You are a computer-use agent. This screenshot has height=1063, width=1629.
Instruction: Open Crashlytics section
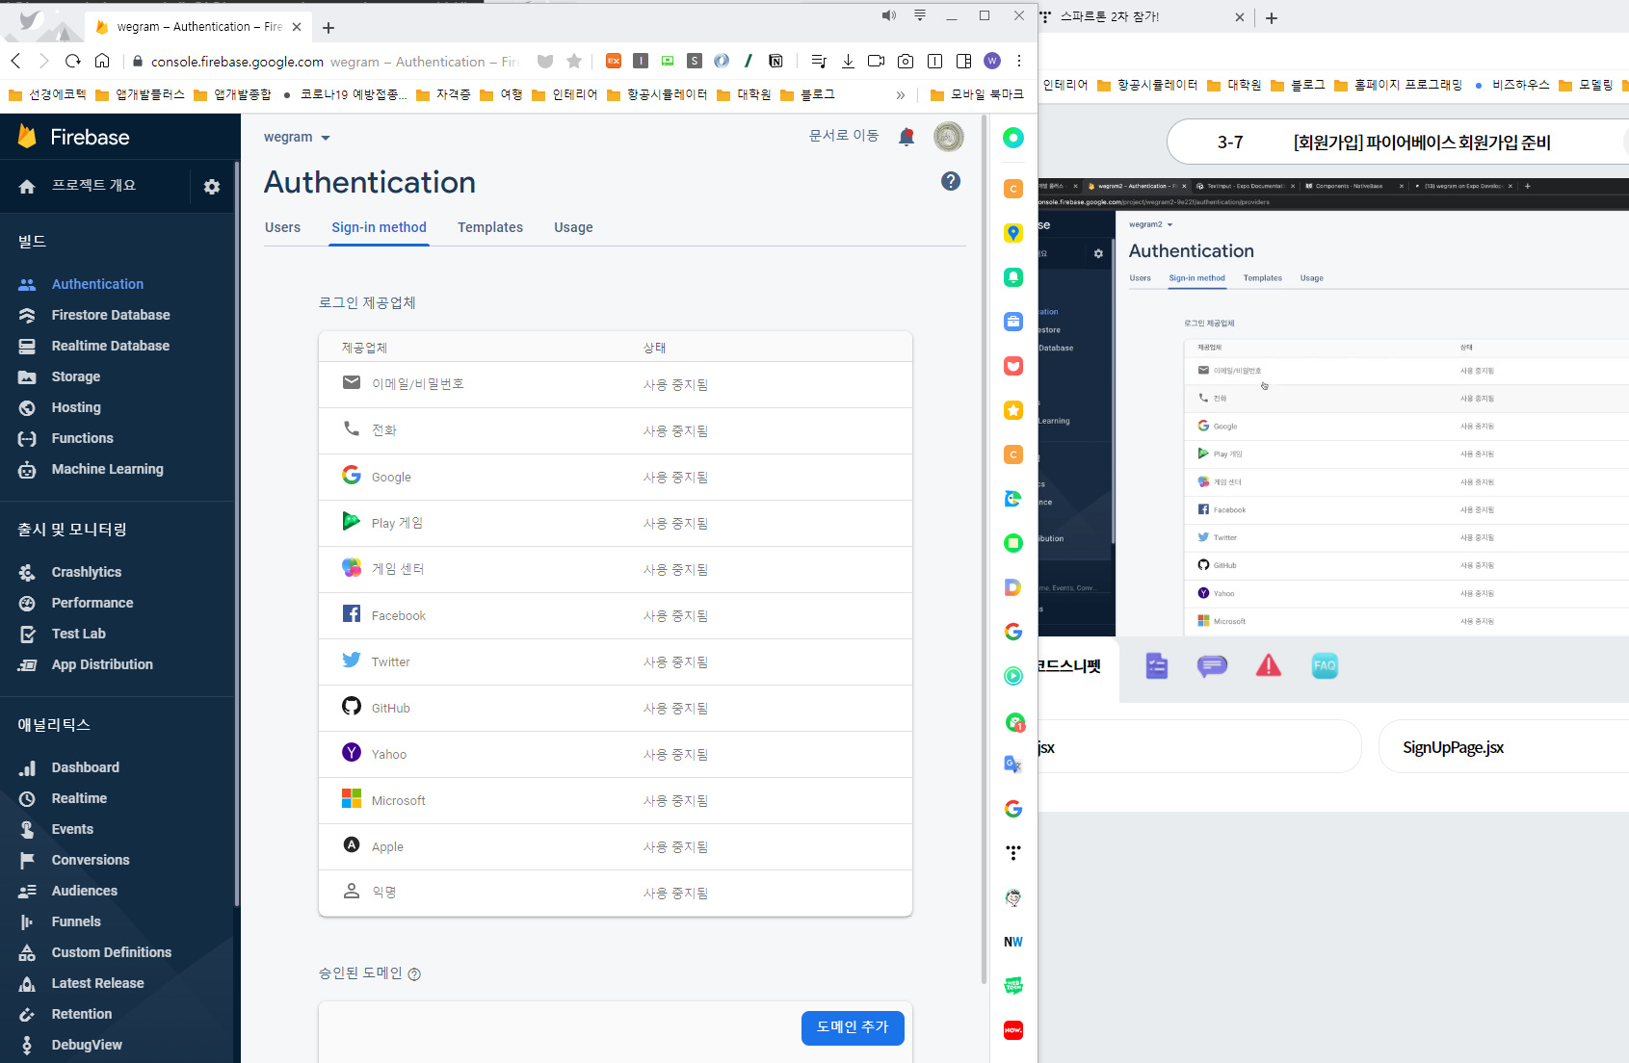[87, 572]
